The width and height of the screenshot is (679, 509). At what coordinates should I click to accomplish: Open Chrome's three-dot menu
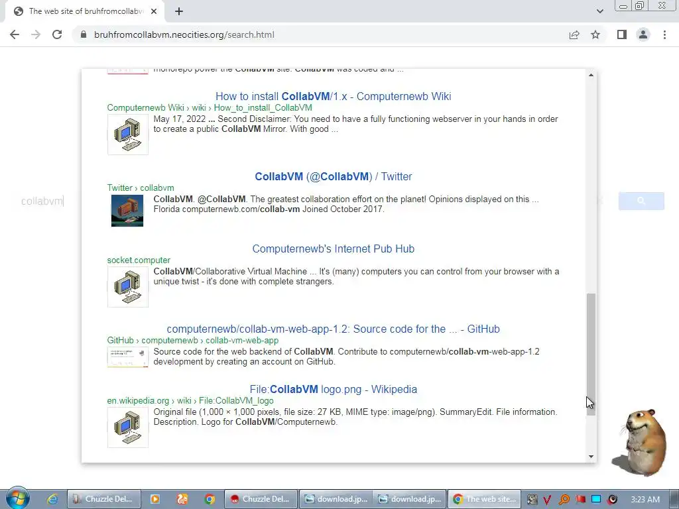[x=664, y=34]
